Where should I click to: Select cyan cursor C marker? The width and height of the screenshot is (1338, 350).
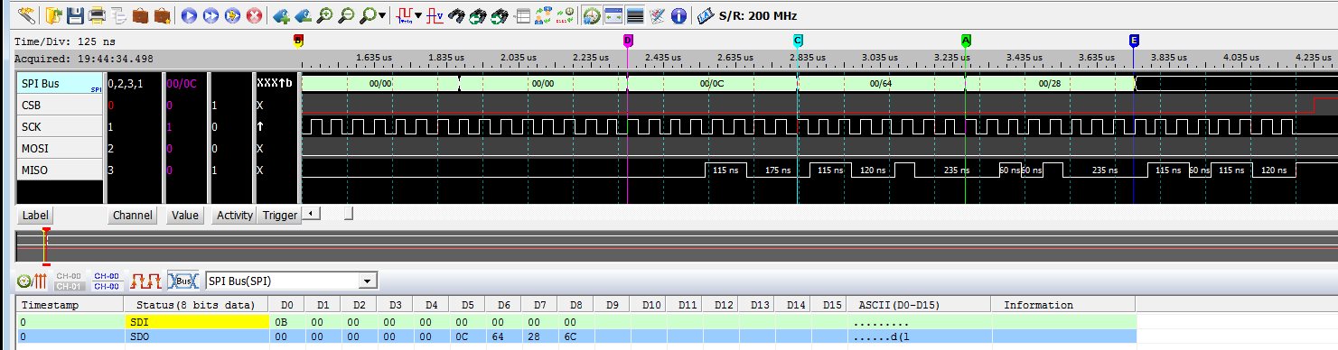pos(798,40)
